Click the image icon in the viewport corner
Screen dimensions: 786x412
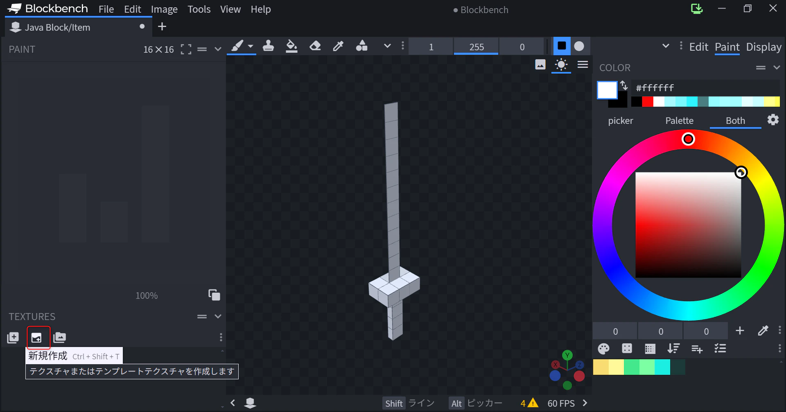point(540,65)
